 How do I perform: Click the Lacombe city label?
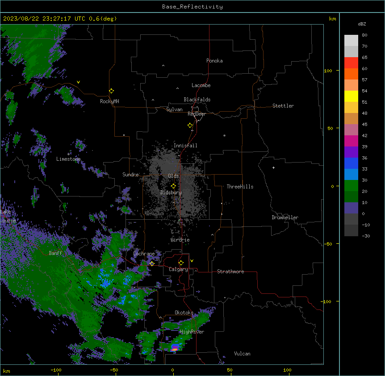pyautogui.click(x=201, y=85)
